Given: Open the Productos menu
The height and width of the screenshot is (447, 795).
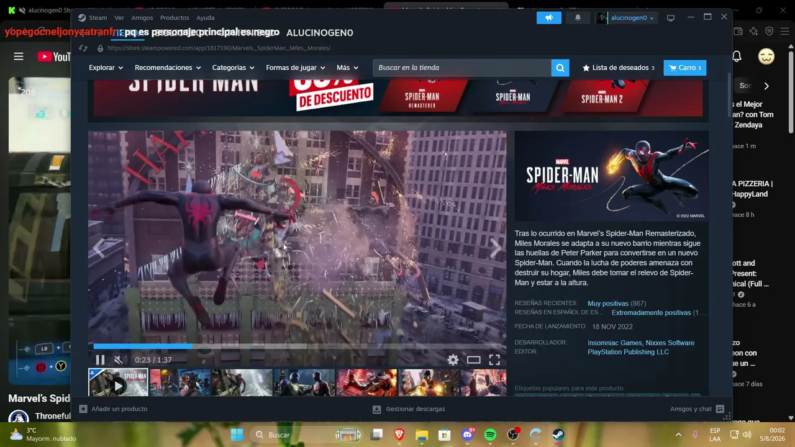Looking at the screenshot, I should (175, 18).
